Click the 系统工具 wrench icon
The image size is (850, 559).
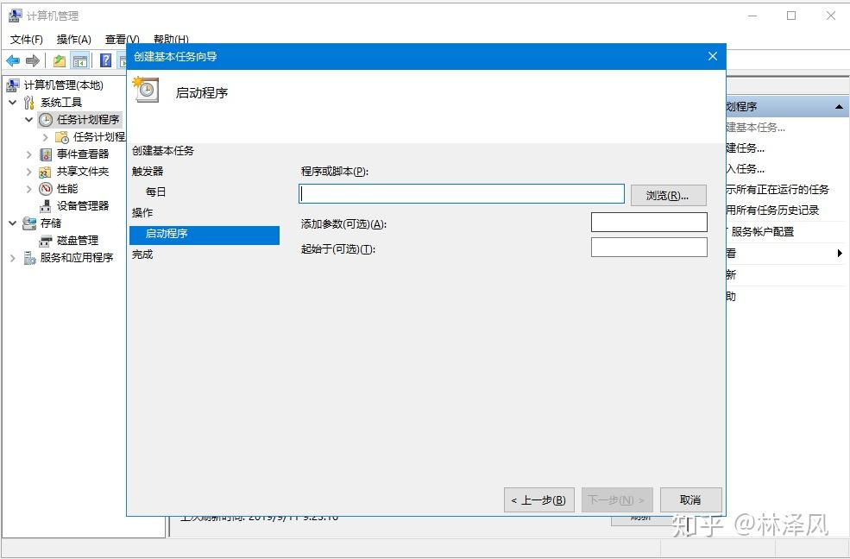[x=29, y=103]
